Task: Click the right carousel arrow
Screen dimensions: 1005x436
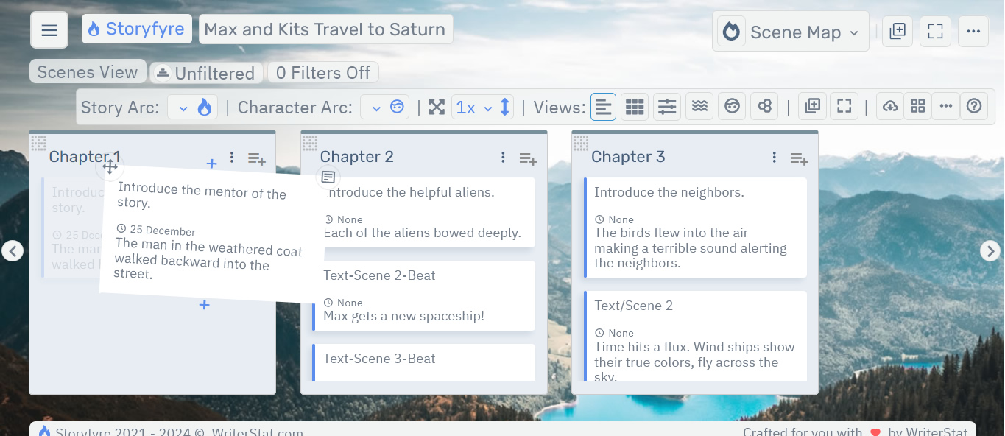Action: pyautogui.click(x=990, y=251)
